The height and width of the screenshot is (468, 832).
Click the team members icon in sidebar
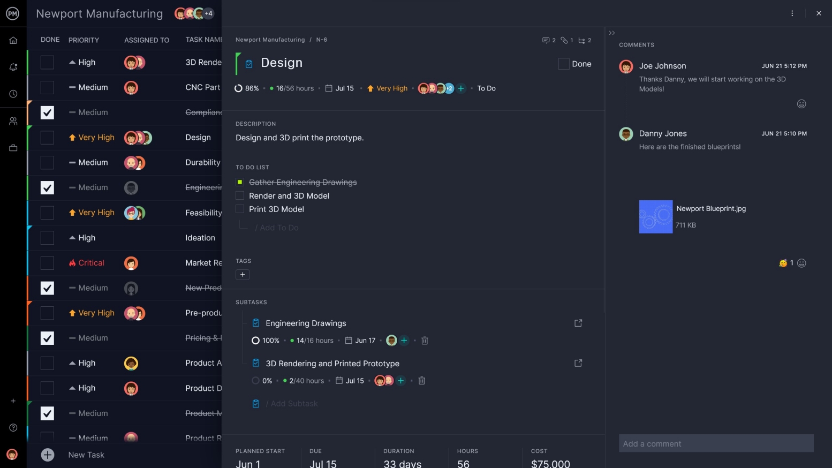[13, 120]
